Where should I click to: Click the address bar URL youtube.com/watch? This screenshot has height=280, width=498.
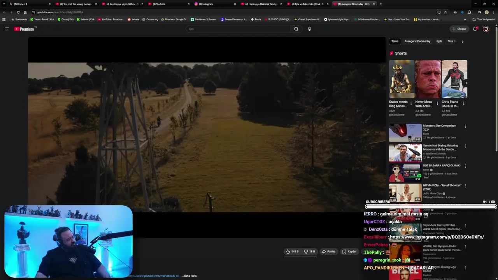coord(60,12)
